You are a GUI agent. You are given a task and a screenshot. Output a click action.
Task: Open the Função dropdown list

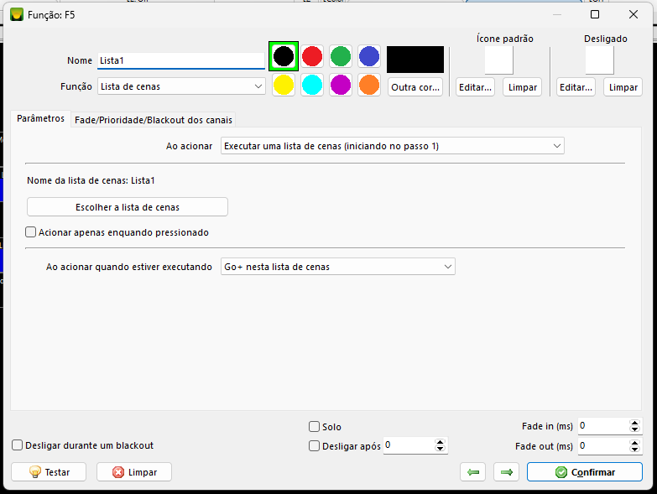181,86
